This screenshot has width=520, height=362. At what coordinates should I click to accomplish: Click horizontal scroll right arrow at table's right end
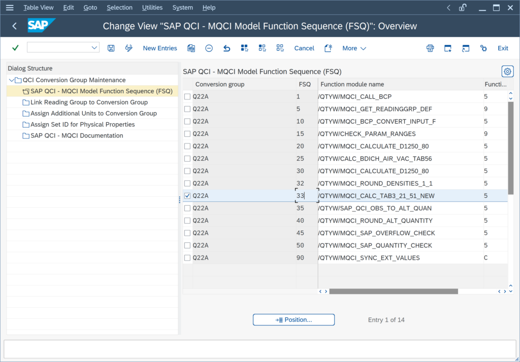[x=505, y=292]
